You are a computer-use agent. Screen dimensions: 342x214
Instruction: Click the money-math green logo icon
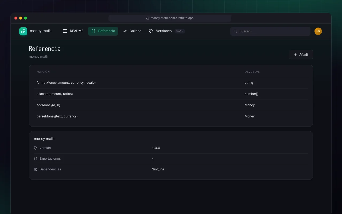[23, 31]
